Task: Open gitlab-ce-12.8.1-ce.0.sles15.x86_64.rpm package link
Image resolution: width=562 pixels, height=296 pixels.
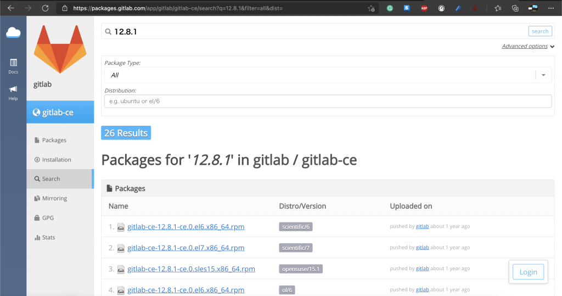Action: click(191, 269)
